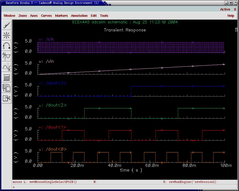Select the crosshair marker B tool
Viewport: 239px width, 191px height.
click(x=7, y=67)
